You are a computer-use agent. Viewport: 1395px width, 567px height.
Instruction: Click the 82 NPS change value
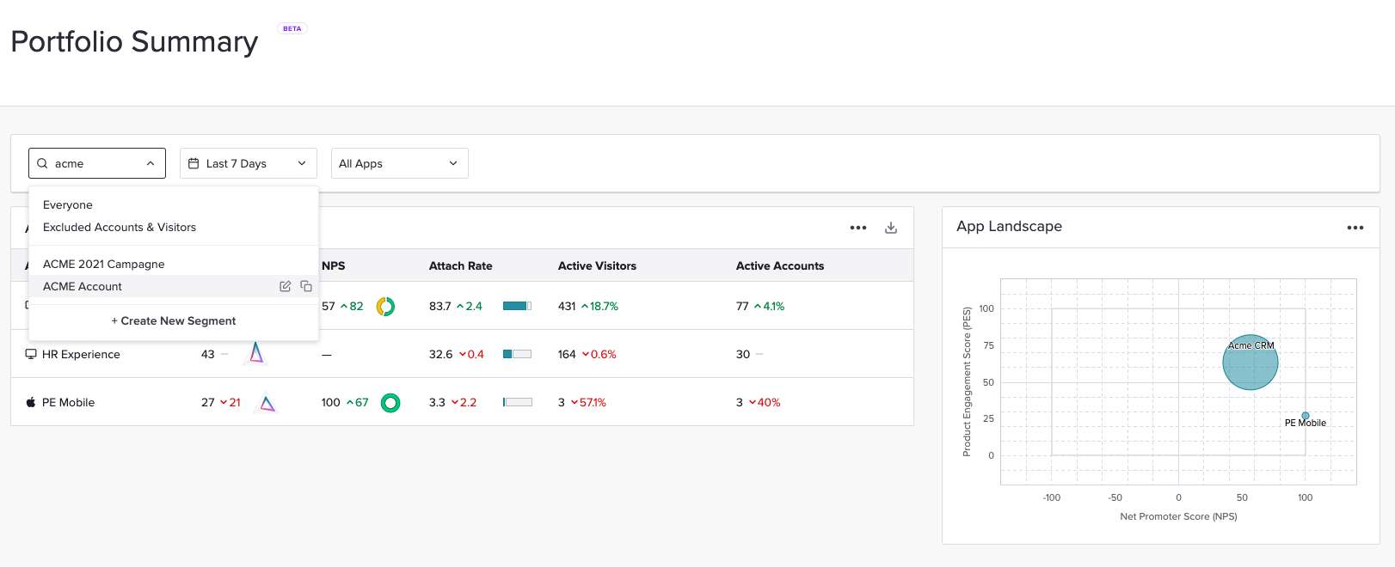coord(356,306)
